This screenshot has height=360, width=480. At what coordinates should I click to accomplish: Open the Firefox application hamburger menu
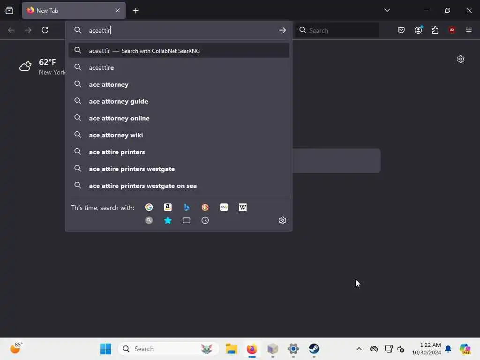click(x=469, y=30)
